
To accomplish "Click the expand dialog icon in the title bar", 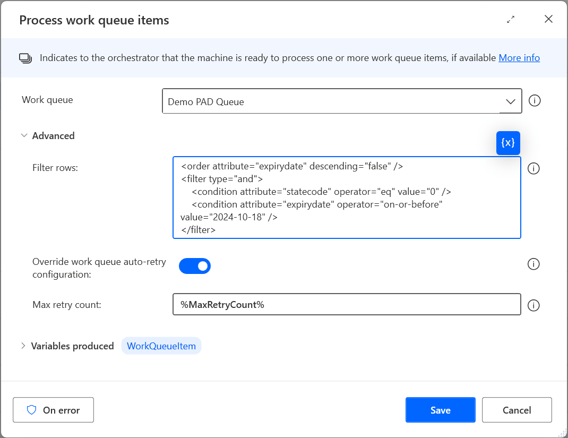I will [x=511, y=20].
